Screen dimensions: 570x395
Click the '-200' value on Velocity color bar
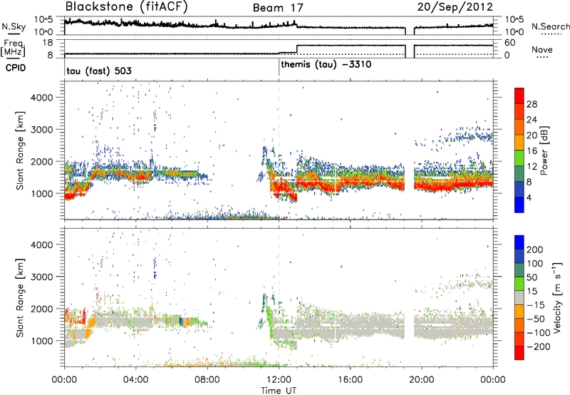coord(538,347)
